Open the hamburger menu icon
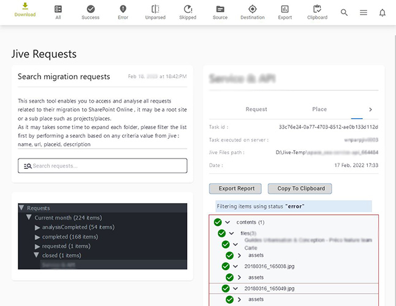396x306 pixels. click(x=364, y=13)
